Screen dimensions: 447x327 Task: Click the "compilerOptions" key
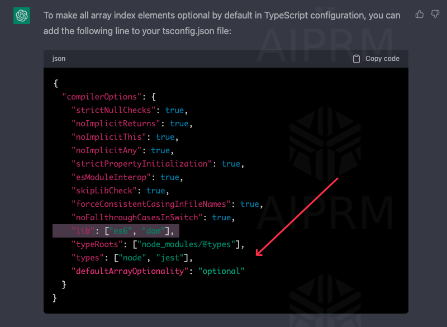(102, 97)
